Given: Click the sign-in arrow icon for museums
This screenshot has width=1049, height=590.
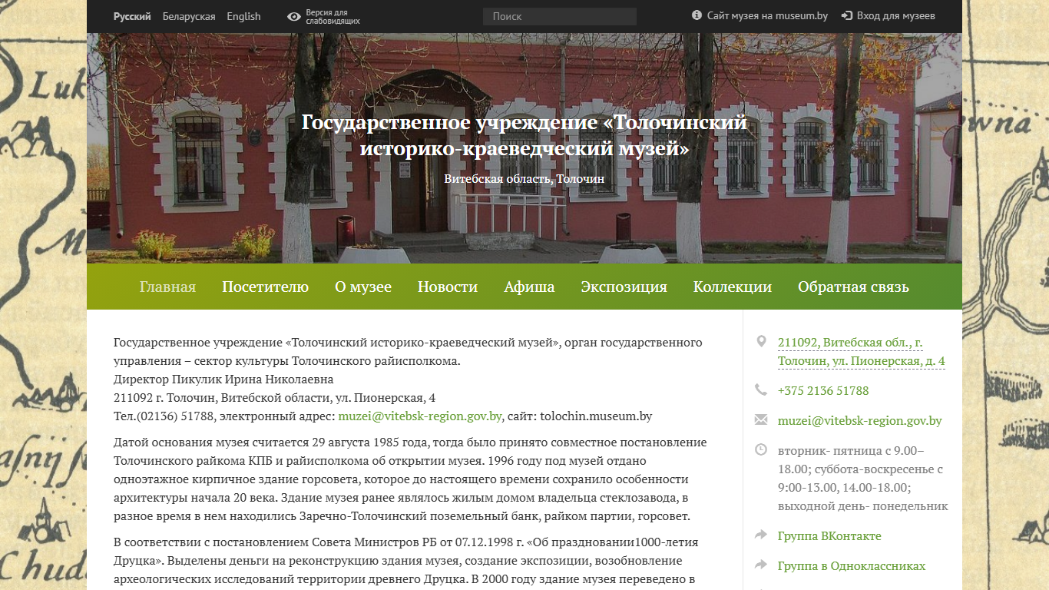Looking at the screenshot, I should tap(847, 15).
